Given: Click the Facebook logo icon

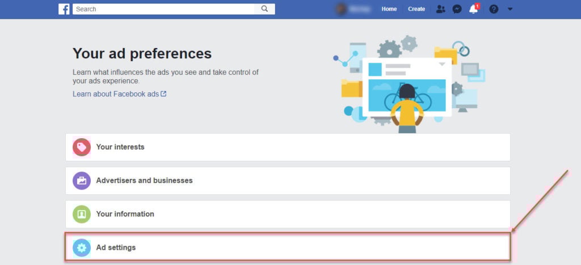Looking at the screenshot, I should tap(64, 9).
